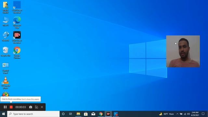
Task: Click the "Don't show this again" link
Action: coord(30,99)
